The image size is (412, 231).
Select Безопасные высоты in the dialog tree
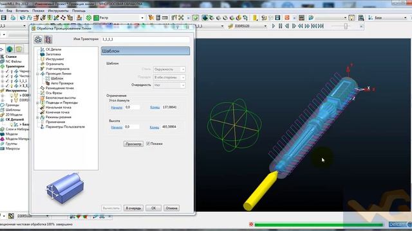(61, 98)
